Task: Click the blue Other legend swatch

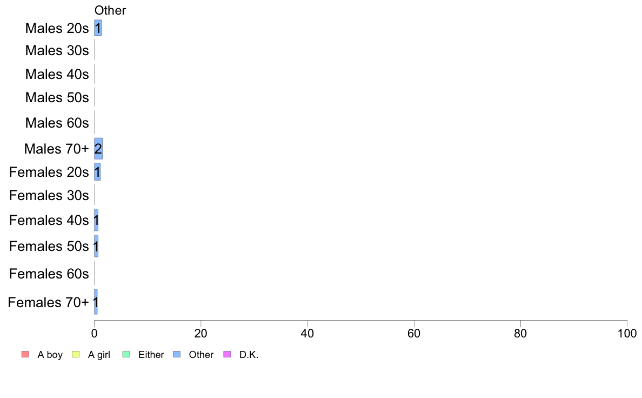Action: tap(177, 354)
